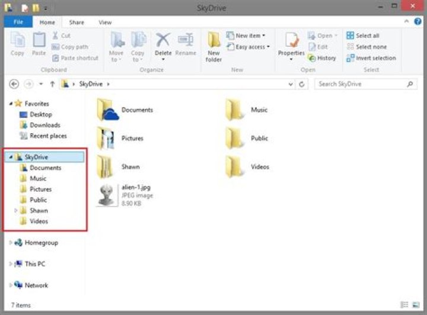Open the address bar history dropdown
The height and width of the screenshot is (315, 427).
point(291,84)
